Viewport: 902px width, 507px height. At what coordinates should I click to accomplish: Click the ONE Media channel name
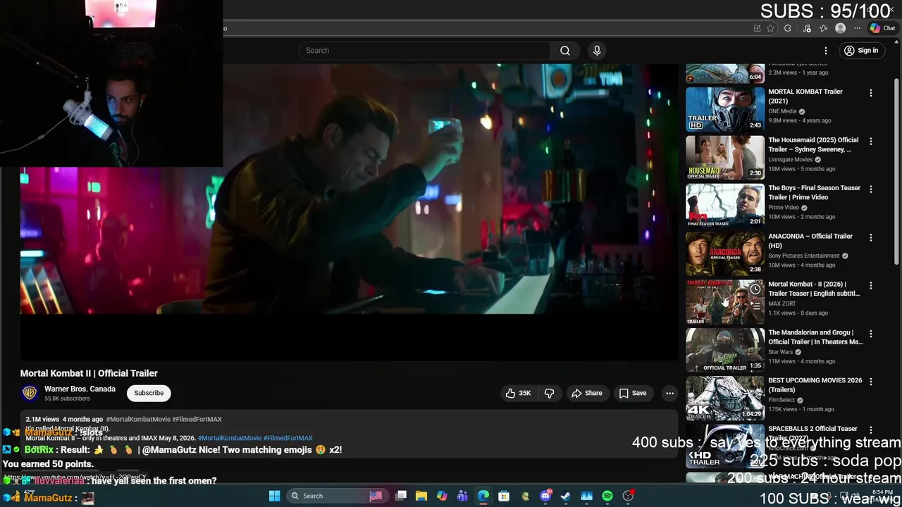pyautogui.click(x=782, y=111)
